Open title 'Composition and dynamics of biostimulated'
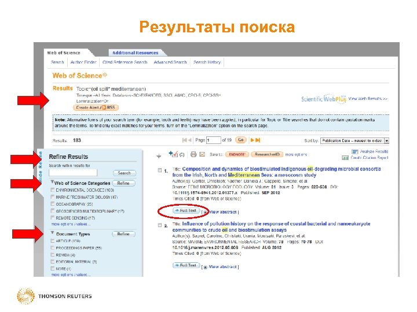The image size is (417, 312). point(277,172)
